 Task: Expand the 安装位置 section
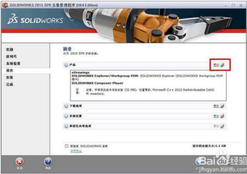66,116
